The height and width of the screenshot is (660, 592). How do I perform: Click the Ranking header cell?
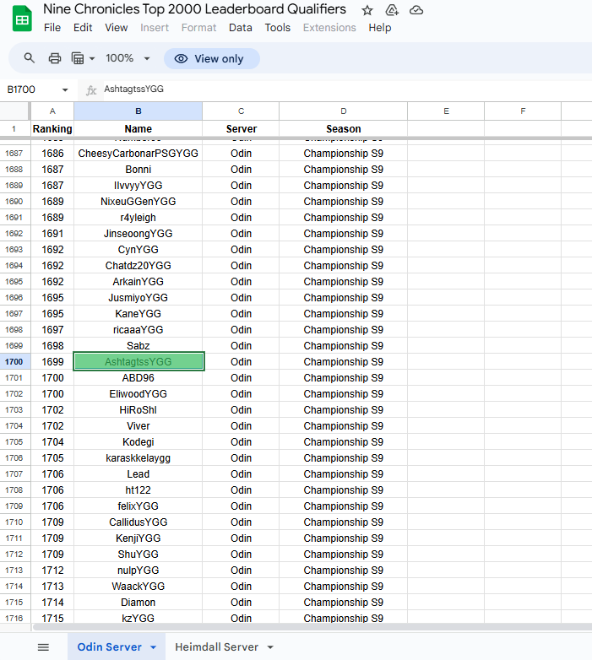coord(52,129)
